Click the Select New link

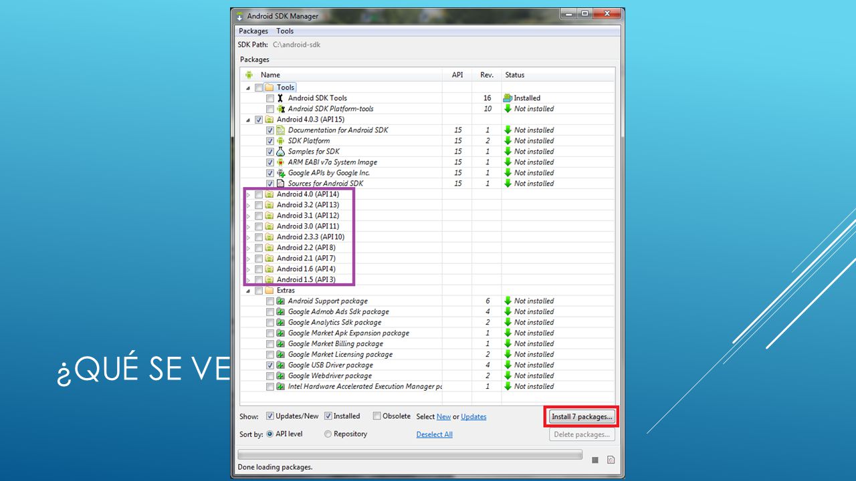point(443,417)
